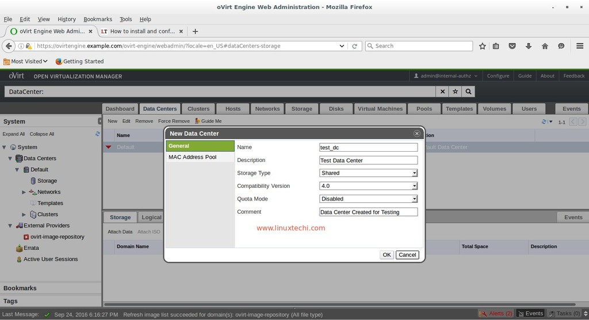Viewport: 589px width, 320px height.
Task: Open the admin@internal-authz user menu
Action: coord(446,76)
